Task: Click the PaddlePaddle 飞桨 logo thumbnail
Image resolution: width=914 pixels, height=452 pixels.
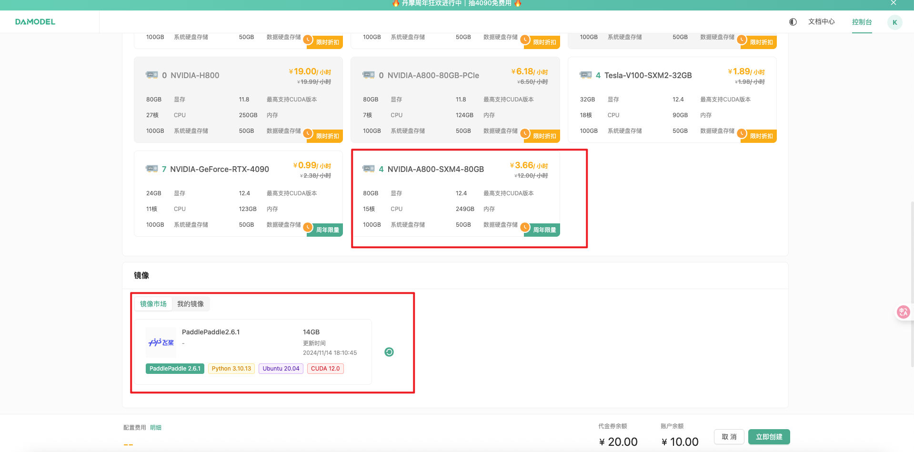Action: (161, 342)
